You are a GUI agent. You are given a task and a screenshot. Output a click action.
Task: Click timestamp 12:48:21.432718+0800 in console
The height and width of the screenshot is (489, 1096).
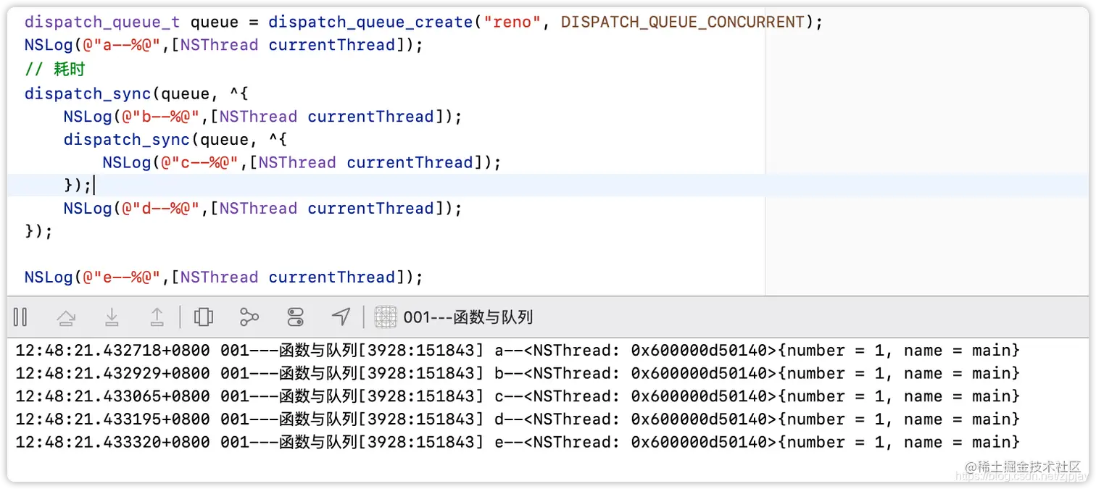click(x=112, y=351)
